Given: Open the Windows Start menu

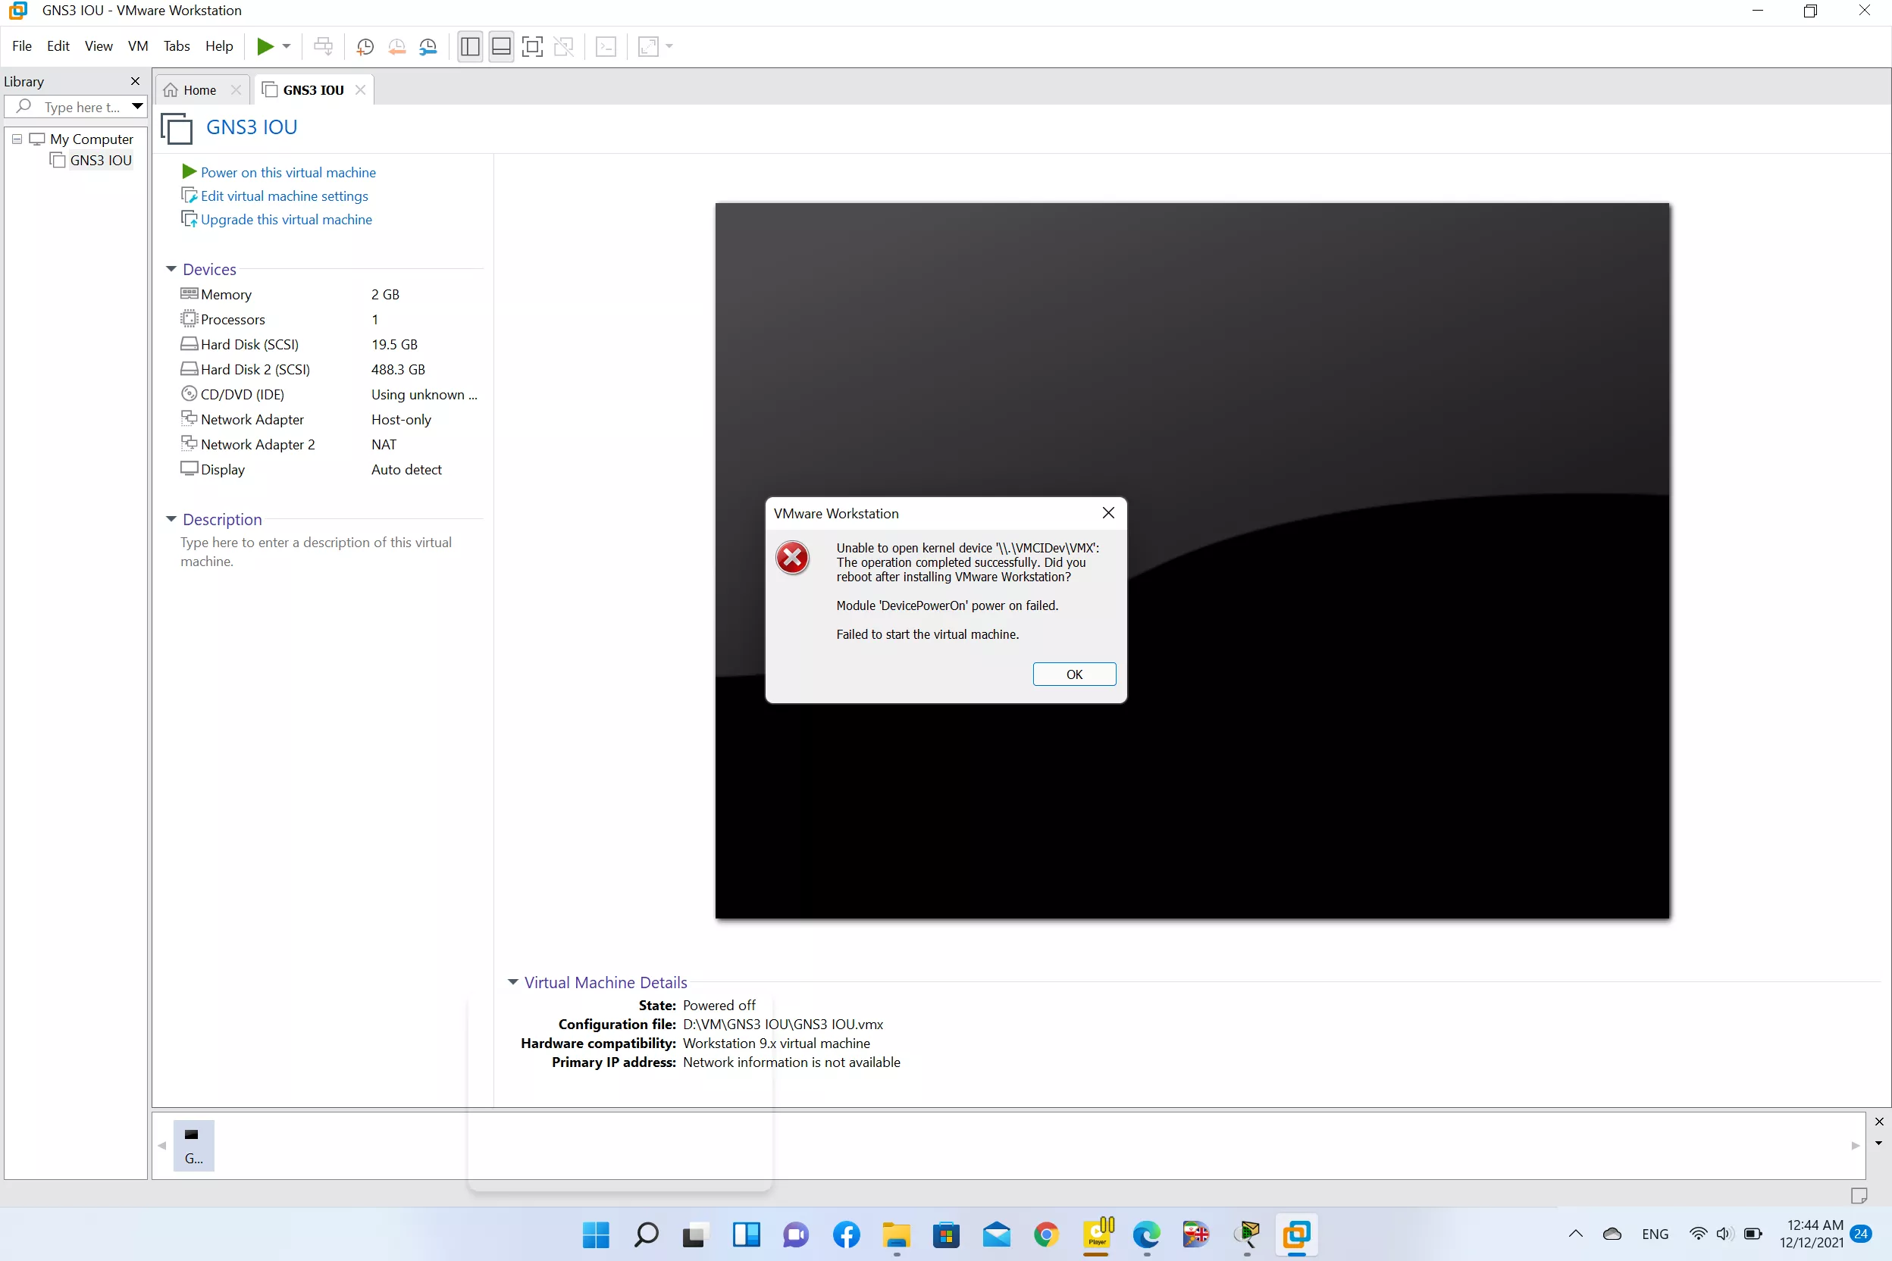Looking at the screenshot, I should [595, 1234].
